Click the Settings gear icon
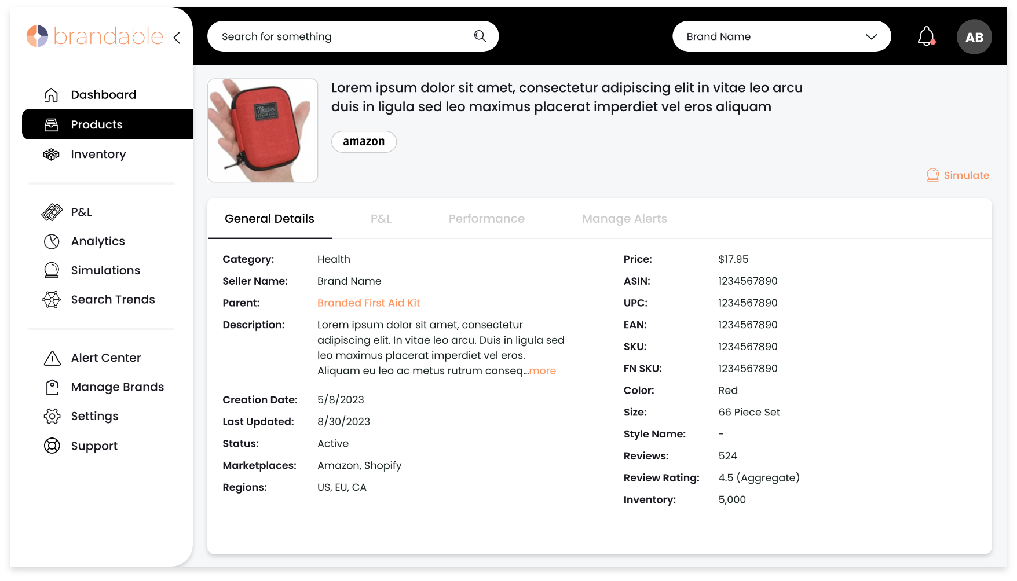 tap(52, 416)
